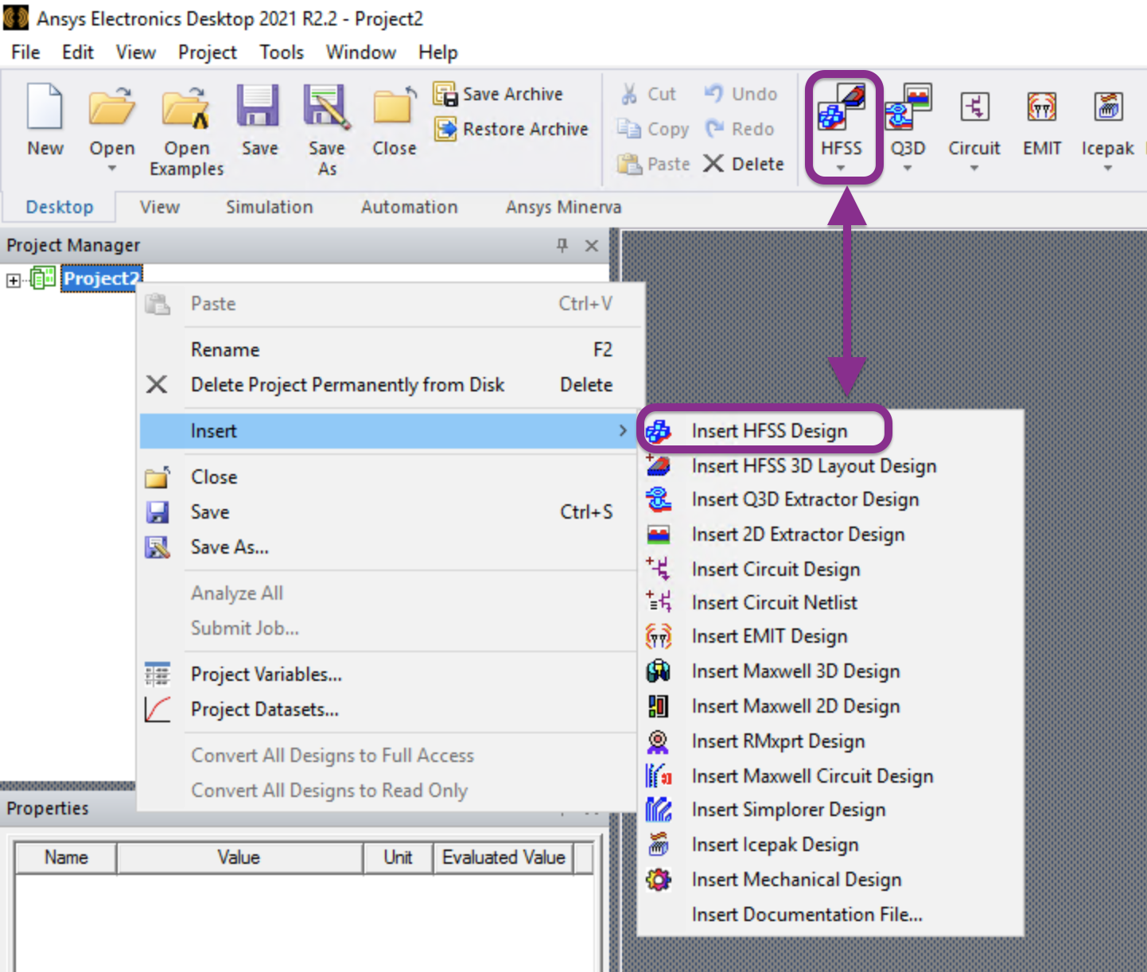Image resolution: width=1147 pixels, height=972 pixels.
Task: Select Insert EMIT Design
Action: tap(830, 636)
